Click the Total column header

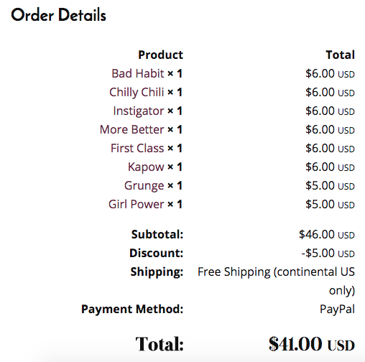[x=341, y=55]
